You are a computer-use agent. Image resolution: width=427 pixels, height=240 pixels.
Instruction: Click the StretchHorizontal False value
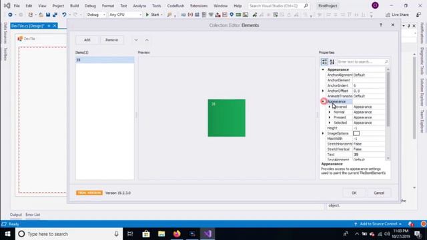(x=369, y=144)
